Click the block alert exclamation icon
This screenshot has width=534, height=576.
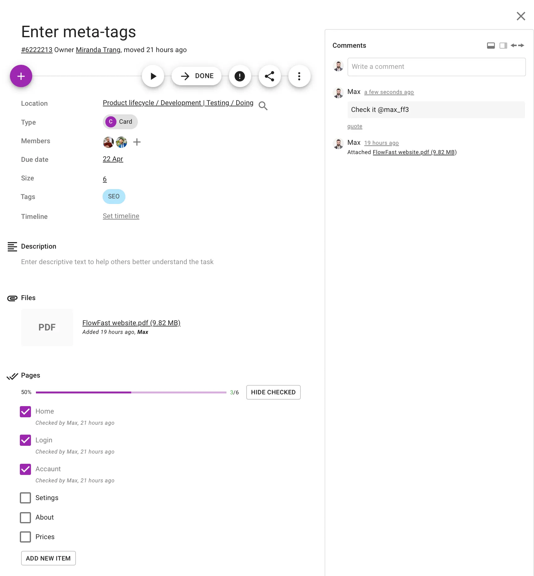pos(239,76)
